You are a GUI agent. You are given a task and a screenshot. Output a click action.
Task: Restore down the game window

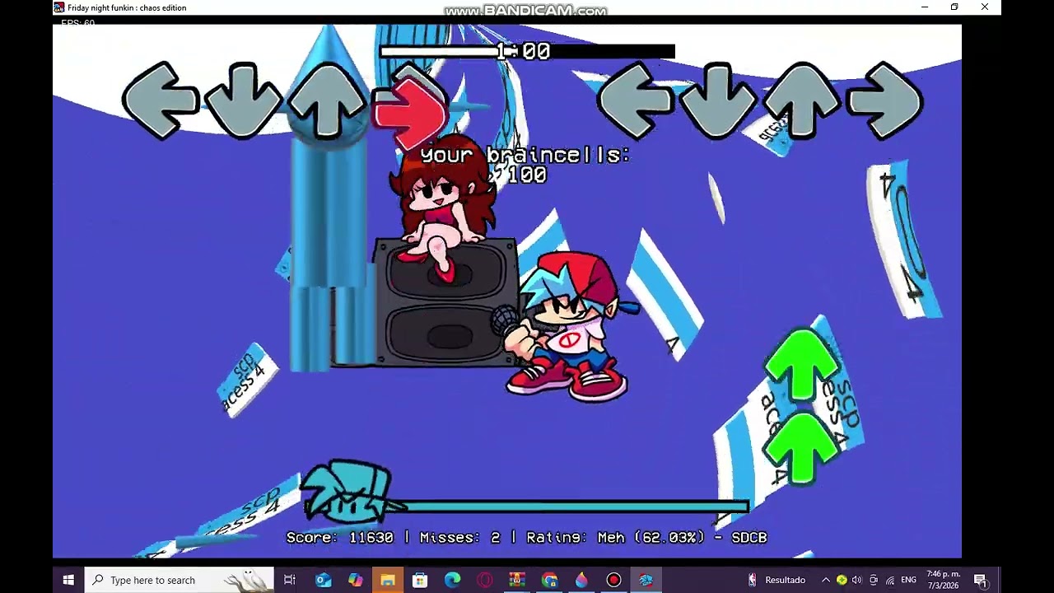tap(954, 7)
